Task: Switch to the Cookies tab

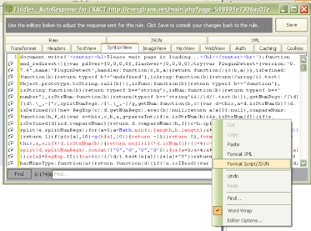Action: (x=295, y=48)
